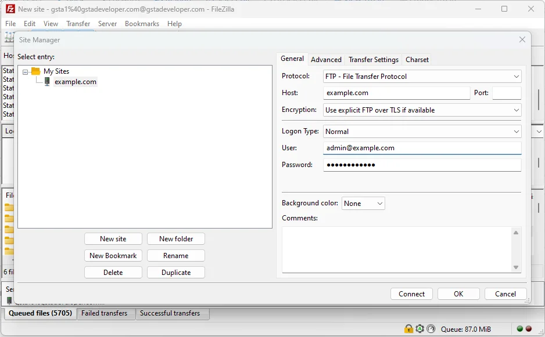
Task: Open the Transfer menu
Action: point(78,24)
